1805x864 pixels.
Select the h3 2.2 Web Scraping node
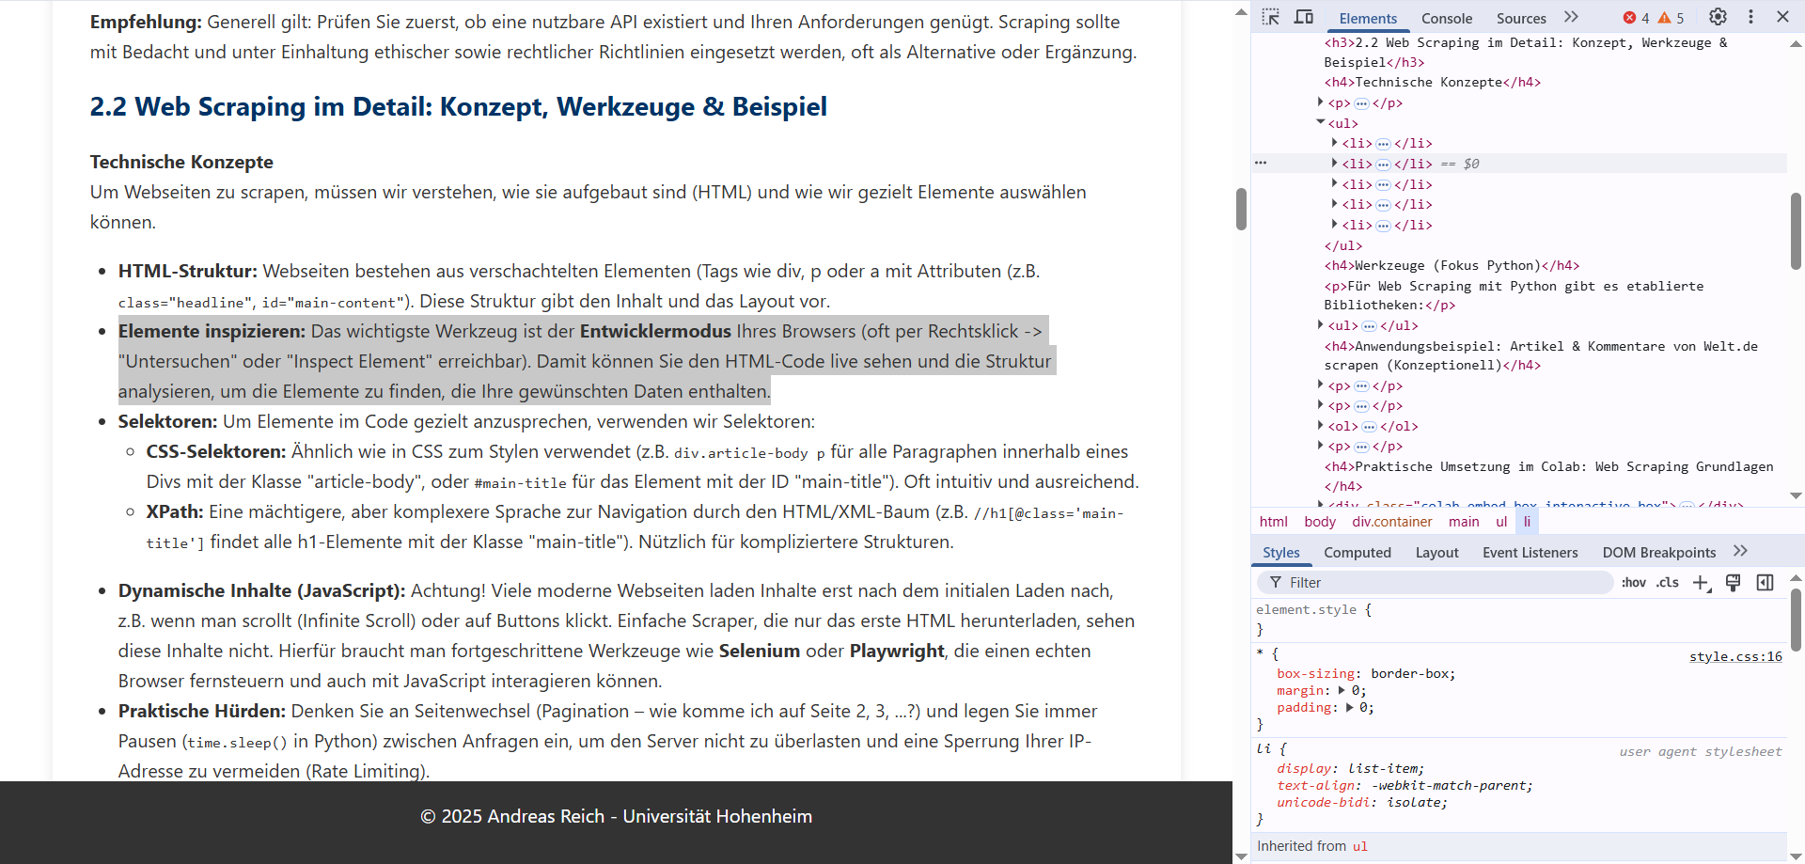pos(1525,53)
